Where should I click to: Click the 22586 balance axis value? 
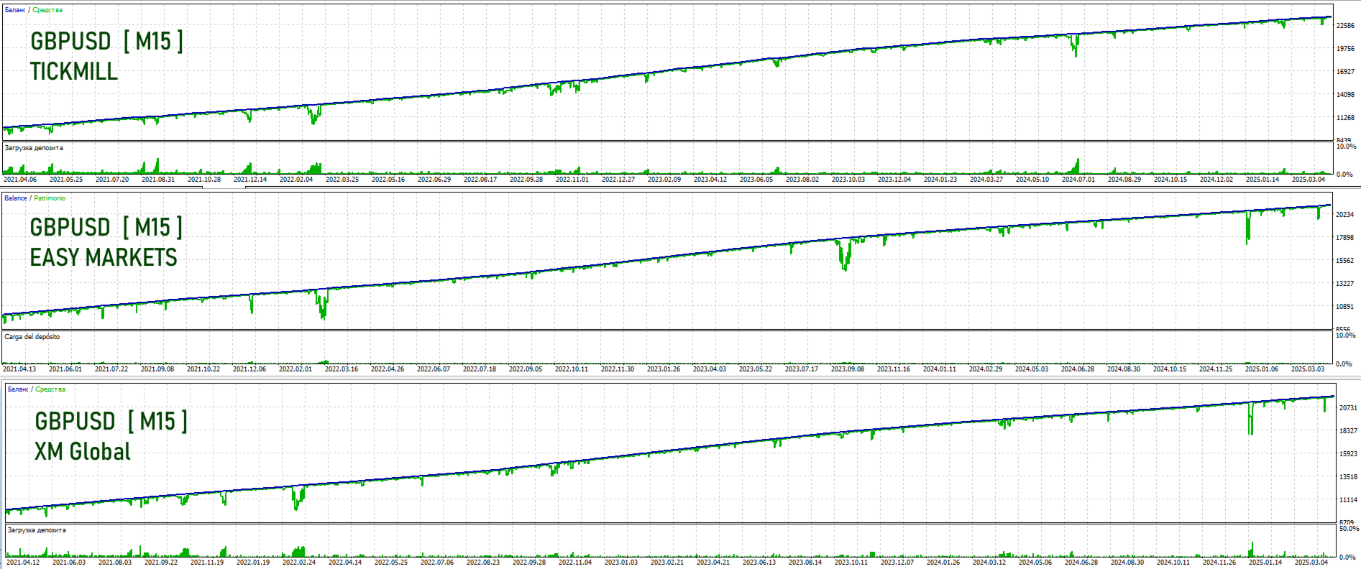(x=1345, y=26)
